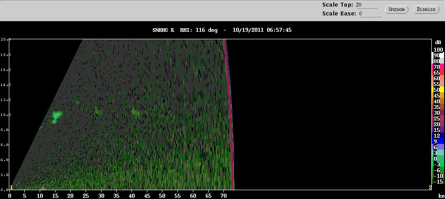Select the 3 dB teal legend swatch
Viewport: 445px width, 199px height.
[x=438, y=153]
